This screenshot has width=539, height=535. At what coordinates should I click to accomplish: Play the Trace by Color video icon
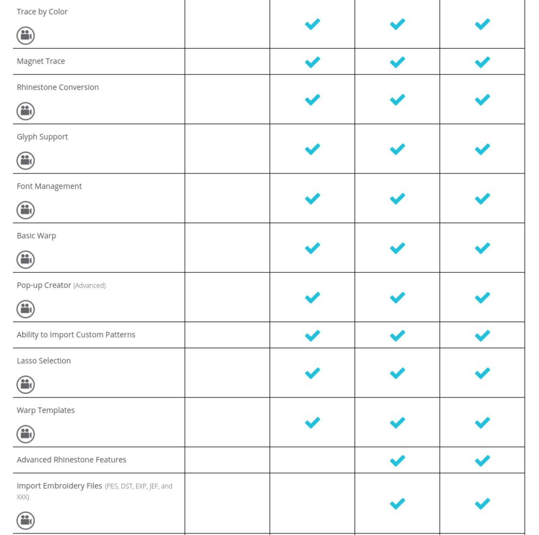click(25, 35)
